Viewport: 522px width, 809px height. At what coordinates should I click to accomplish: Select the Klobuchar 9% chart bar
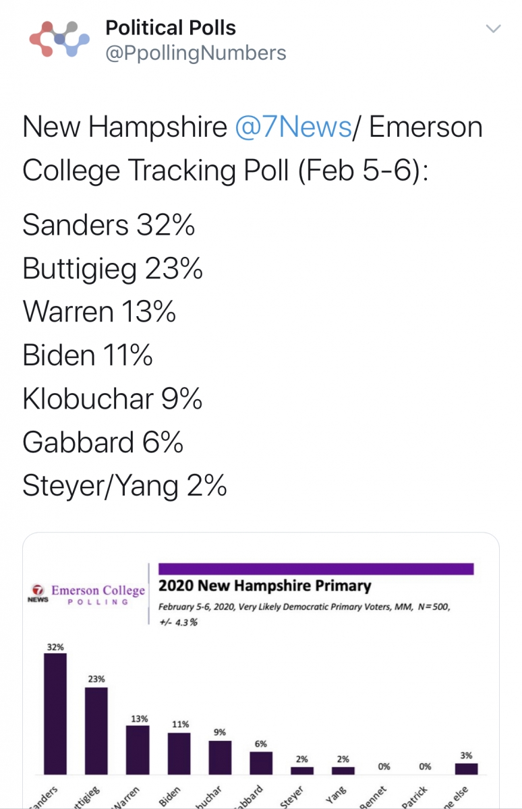[x=220, y=757]
